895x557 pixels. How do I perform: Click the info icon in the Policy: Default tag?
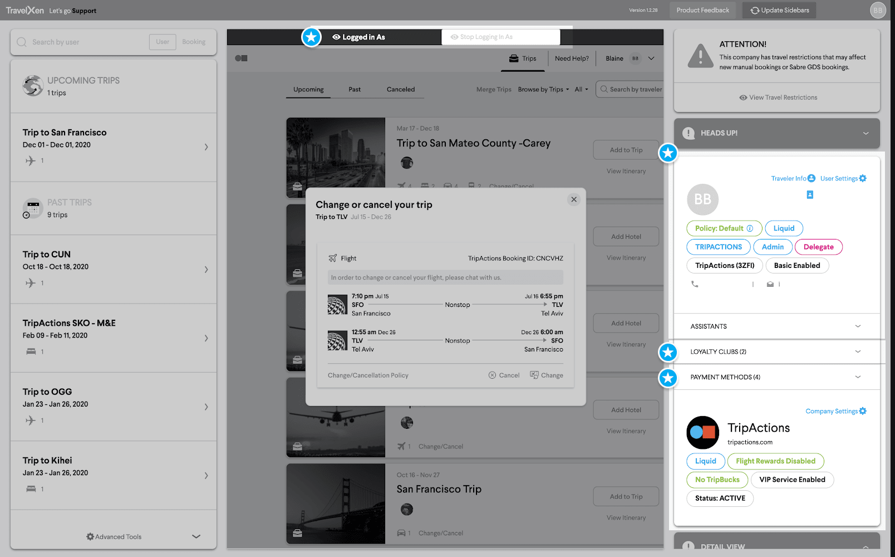tap(750, 228)
